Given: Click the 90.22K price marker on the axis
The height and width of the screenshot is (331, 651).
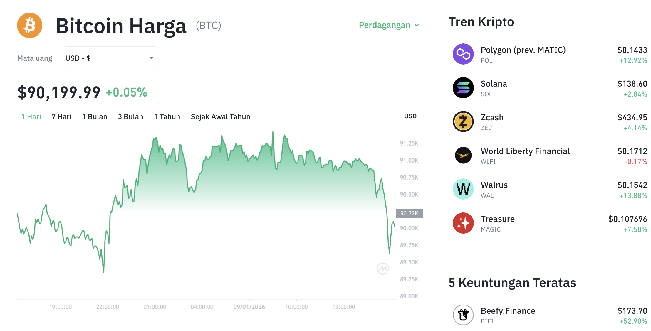Looking at the screenshot, I should 409,213.
